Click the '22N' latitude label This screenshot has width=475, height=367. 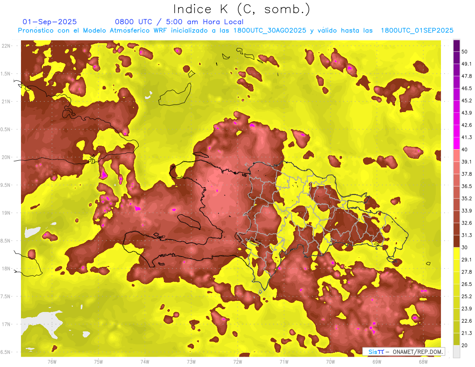(6, 46)
